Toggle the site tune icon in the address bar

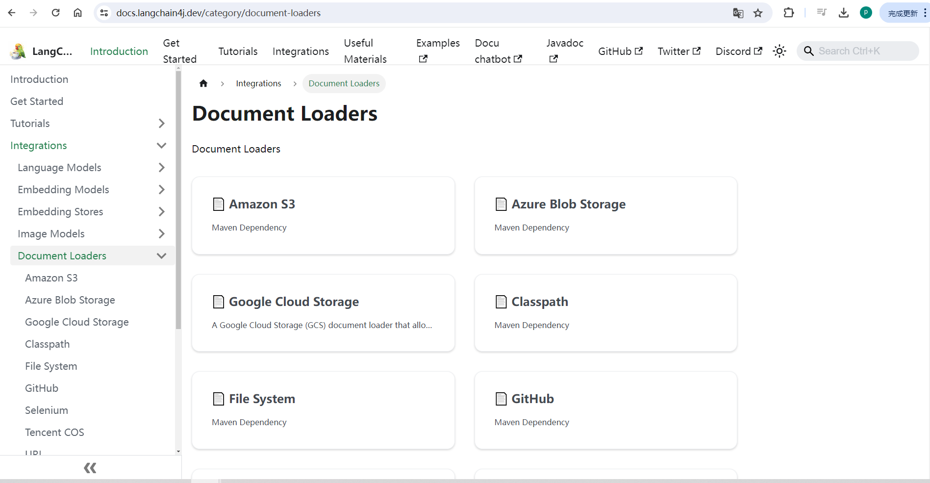point(104,13)
